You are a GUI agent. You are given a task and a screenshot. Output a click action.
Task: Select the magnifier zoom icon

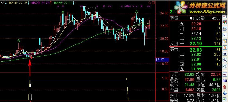pyautogui.click(x=225, y=66)
